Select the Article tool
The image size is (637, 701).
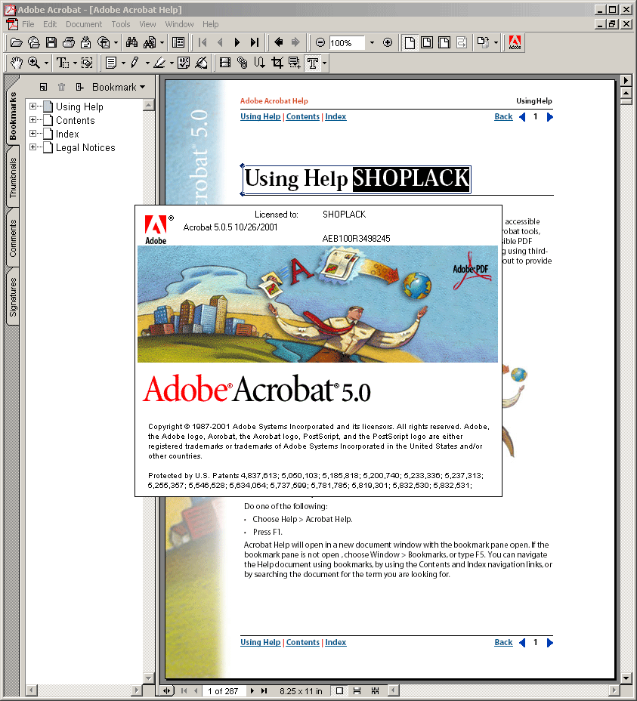(x=260, y=63)
